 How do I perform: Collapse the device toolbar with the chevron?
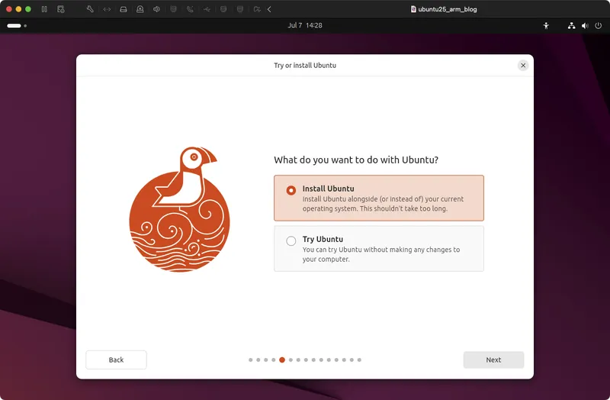pos(269,9)
